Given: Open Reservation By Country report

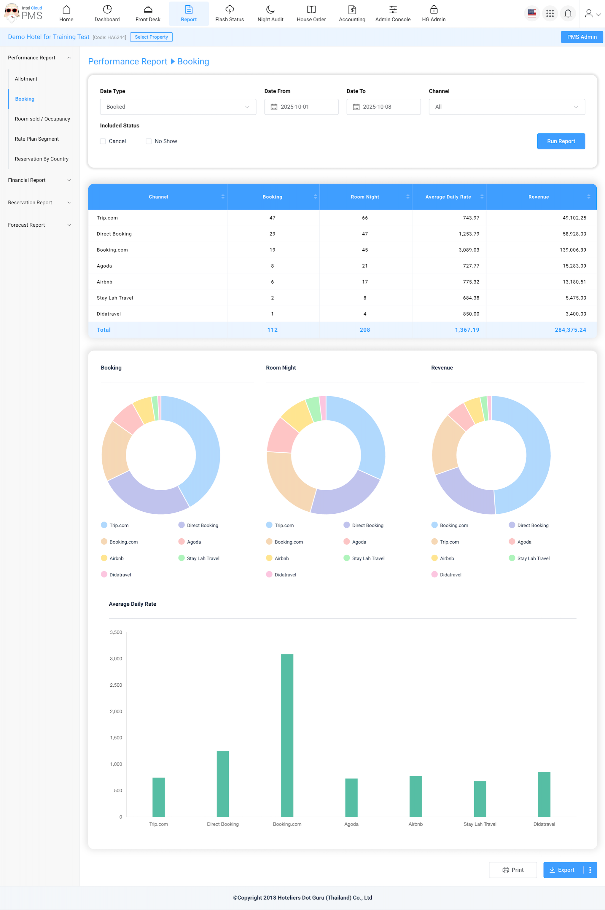Looking at the screenshot, I should [x=42, y=159].
